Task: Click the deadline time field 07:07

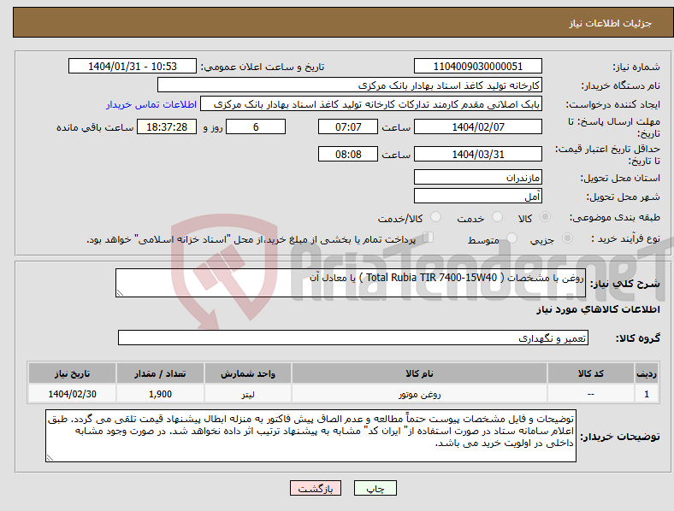Action: 348,126
